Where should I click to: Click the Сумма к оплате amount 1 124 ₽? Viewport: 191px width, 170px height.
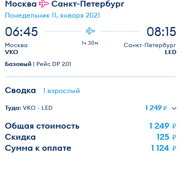click(164, 148)
